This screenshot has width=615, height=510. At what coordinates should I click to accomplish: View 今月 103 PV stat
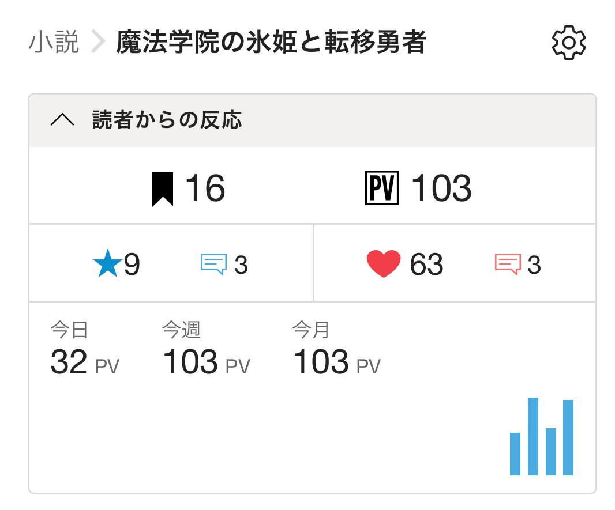[336, 362]
